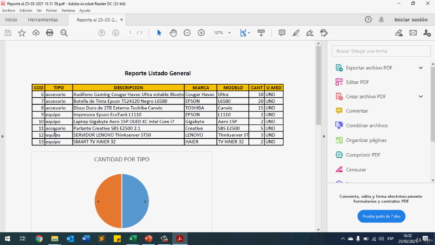Open File Explorer from the taskbar
The height and width of the screenshot is (245, 435).
pos(54,239)
